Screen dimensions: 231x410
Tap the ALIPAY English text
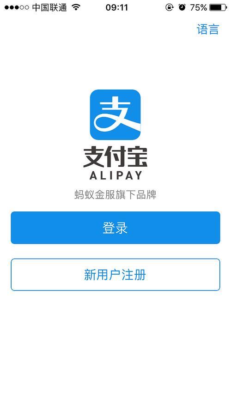tap(115, 175)
